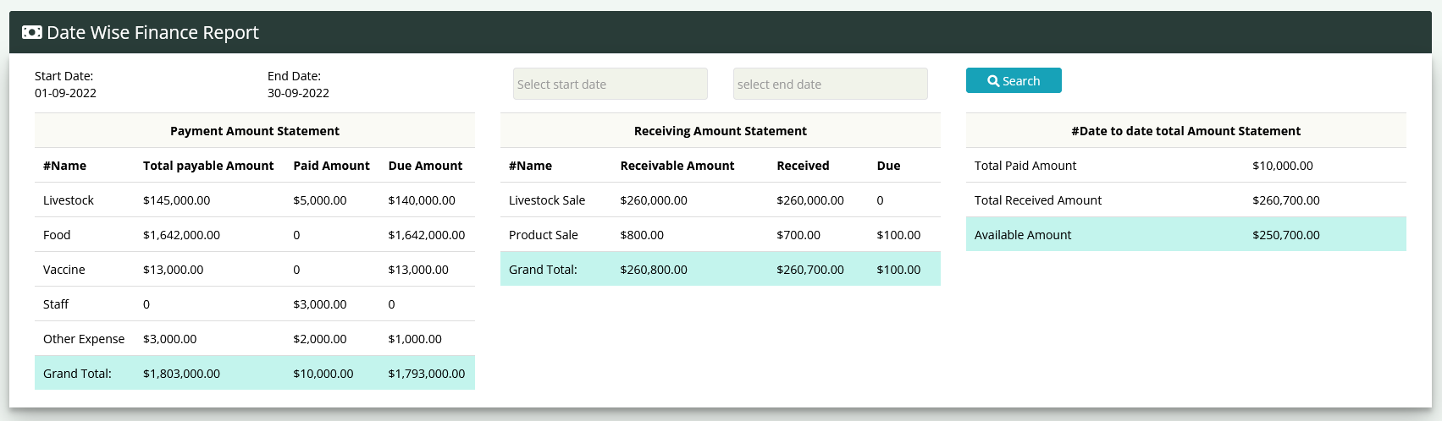This screenshot has height=421, width=1442.
Task: Click the 'Other Expense' row name
Action: click(84, 339)
